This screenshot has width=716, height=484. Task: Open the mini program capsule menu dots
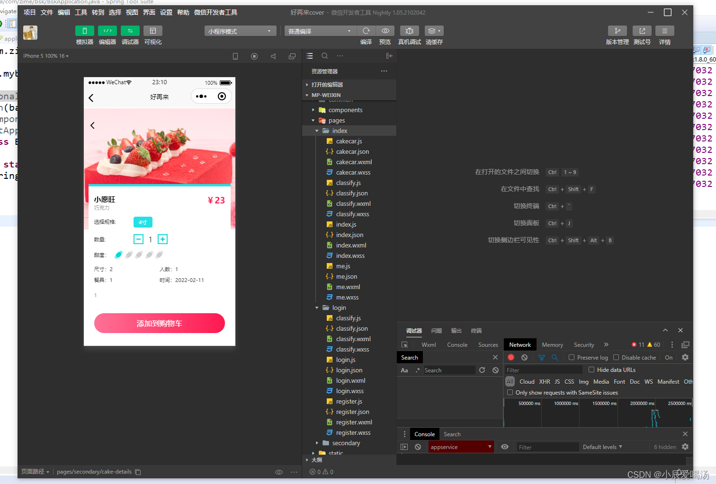[x=201, y=97]
